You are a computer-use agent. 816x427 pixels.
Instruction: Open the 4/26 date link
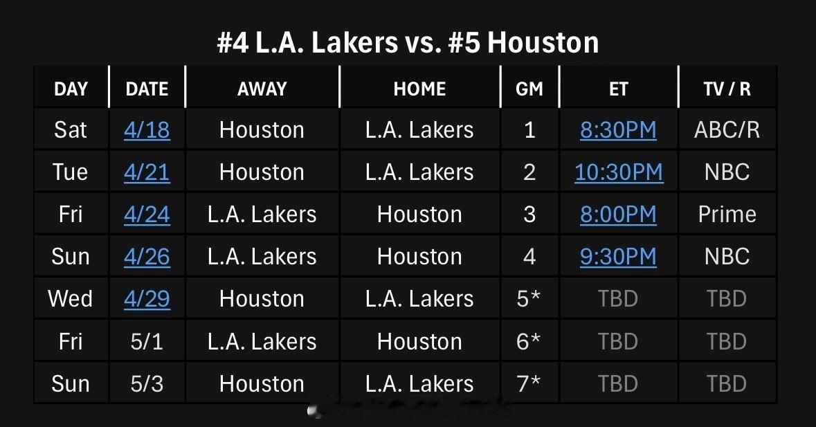click(x=147, y=257)
